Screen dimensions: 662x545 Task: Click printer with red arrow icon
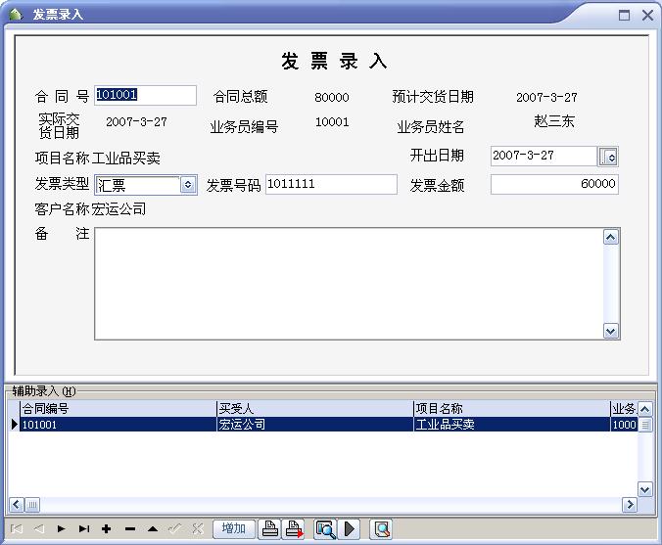click(293, 528)
